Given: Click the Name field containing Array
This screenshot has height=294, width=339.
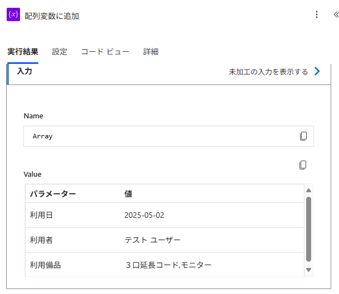Looking at the screenshot, I should 169,136.
